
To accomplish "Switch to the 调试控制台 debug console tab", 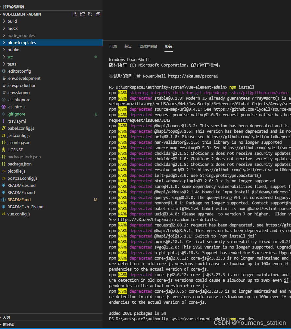I will pos(148,46).
